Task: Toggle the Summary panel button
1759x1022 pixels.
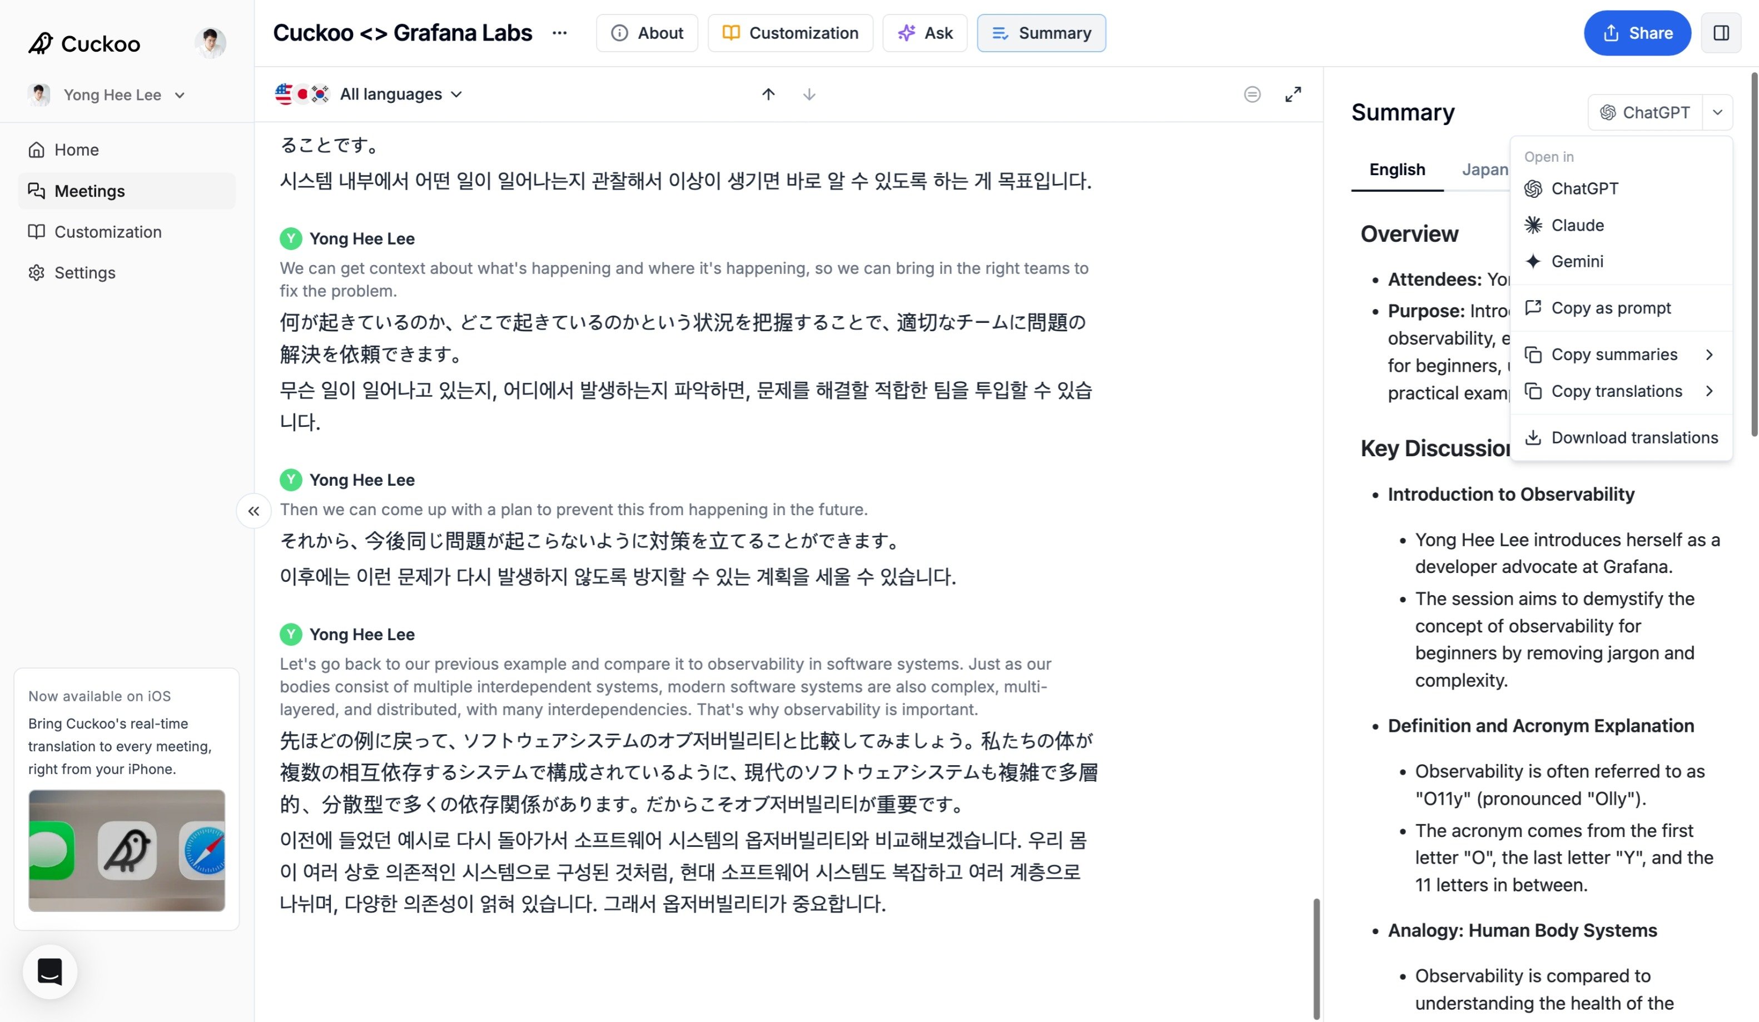Action: click(1041, 33)
